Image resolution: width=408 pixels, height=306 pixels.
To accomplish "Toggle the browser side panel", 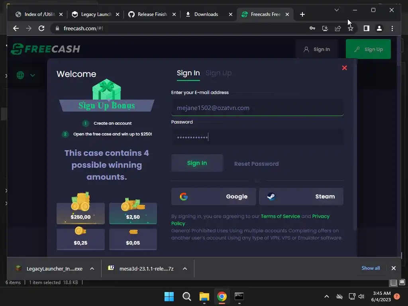I will tap(367, 28).
